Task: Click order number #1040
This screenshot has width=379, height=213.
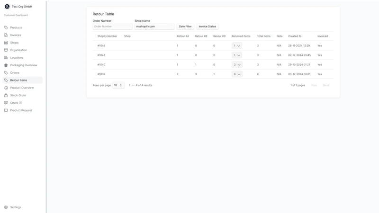Action: click(x=101, y=65)
